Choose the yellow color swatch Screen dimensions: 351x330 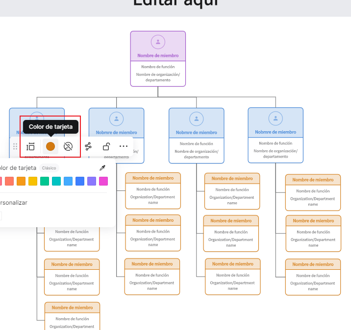coord(33,181)
